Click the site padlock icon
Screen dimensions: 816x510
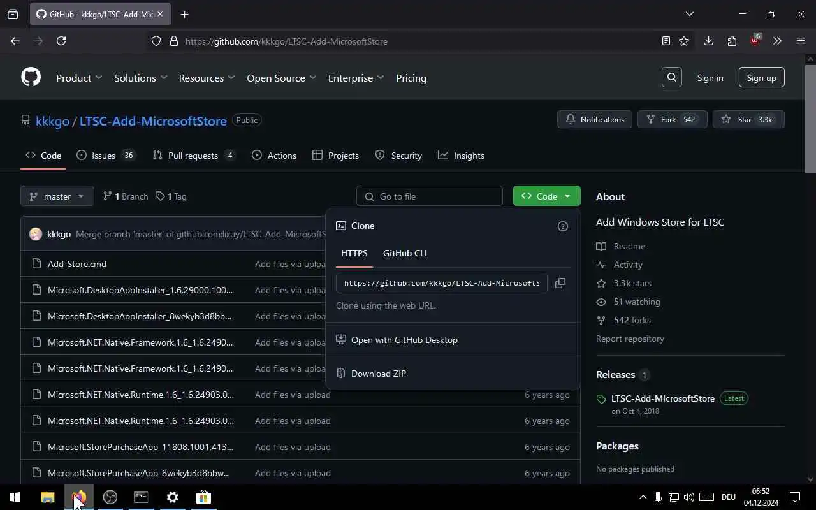point(173,41)
